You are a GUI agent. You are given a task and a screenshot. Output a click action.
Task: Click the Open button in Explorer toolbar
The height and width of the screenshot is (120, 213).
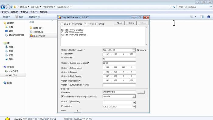pos(19,17)
